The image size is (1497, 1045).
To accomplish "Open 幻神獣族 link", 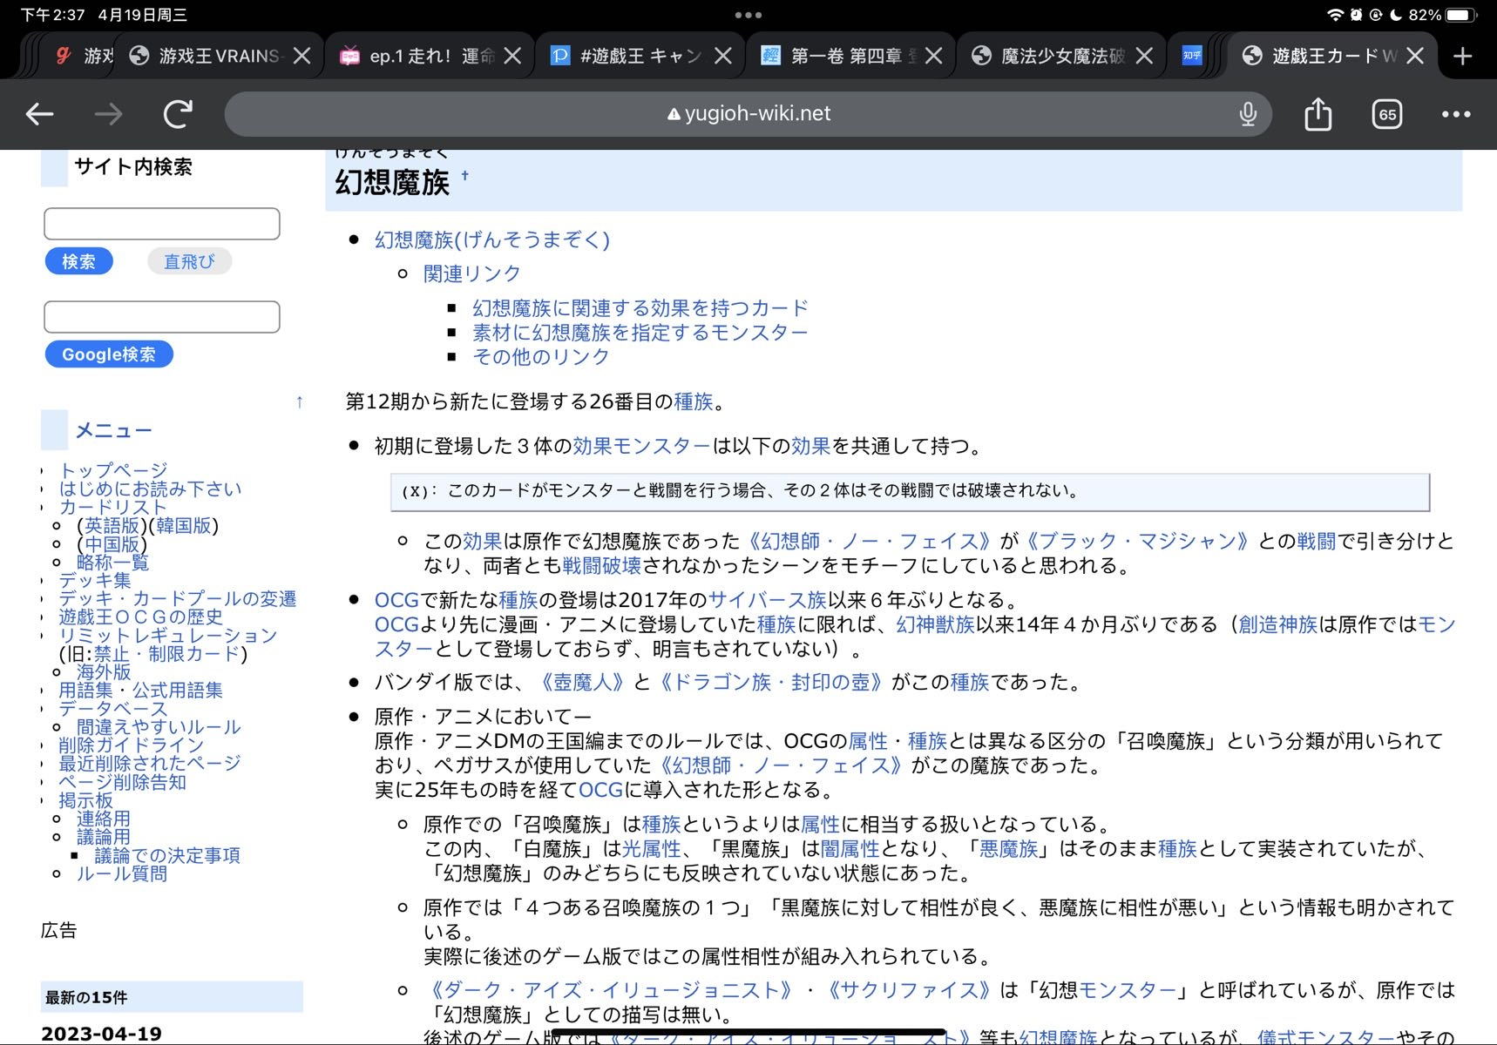I will coord(935,624).
